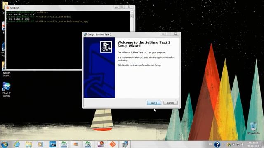The image size is (264, 148).
Task: Minimize the Sublime Text 2 setup window
Action: 163,34
